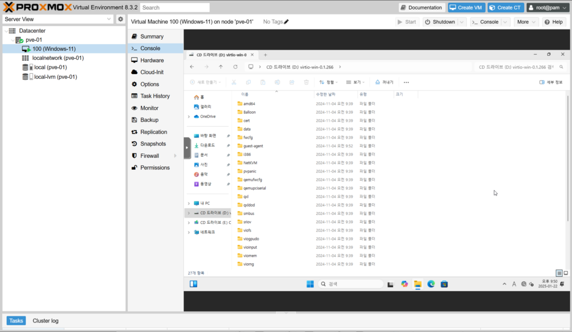Open the noVNC side control panel handle
Image resolution: width=572 pixels, height=332 pixels.
coord(187,148)
